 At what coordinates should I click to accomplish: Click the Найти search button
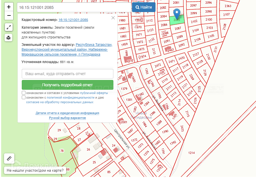pos(144,7)
